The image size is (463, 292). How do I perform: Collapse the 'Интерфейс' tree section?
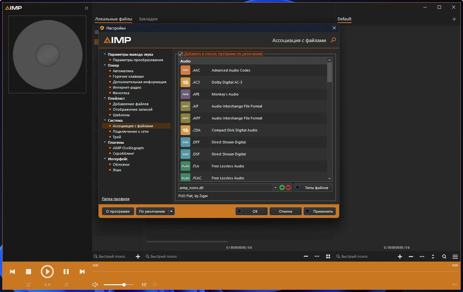105,159
